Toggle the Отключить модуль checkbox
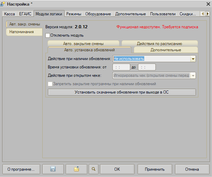The width and height of the screenshot is (212, 177). click(x=48, y=35)
